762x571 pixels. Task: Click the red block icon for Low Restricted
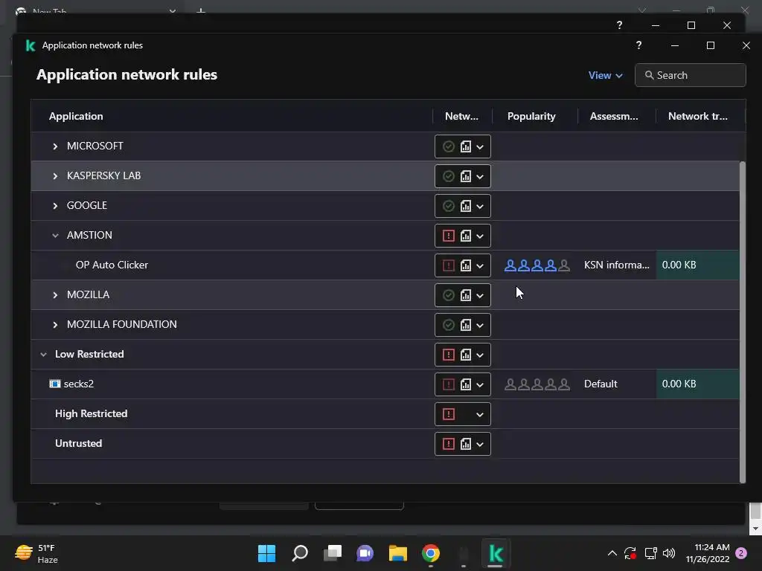point(449,355)
